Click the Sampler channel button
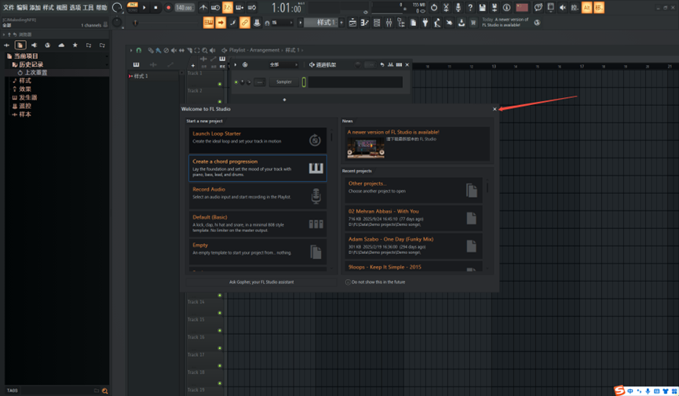679x396 pixels. tap(283, 82)
